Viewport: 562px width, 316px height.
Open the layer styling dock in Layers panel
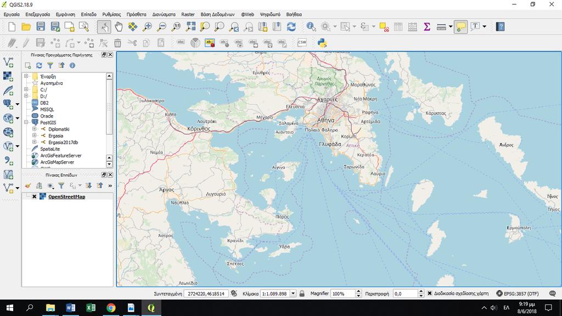coord(28,185)
